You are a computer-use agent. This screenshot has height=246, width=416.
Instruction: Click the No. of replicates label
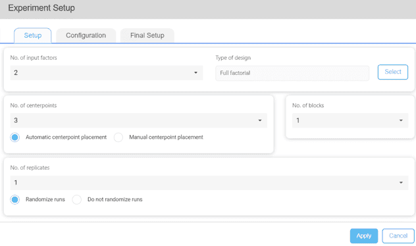click(30, 168)
